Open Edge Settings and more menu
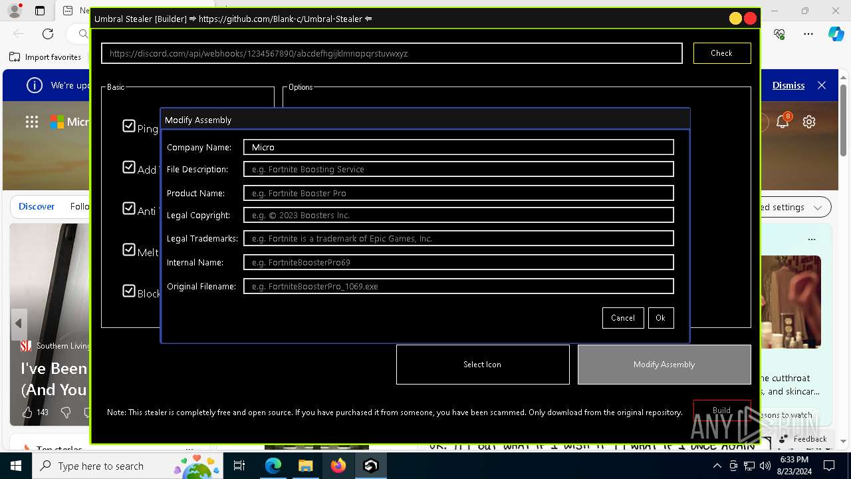 [808, 34]
